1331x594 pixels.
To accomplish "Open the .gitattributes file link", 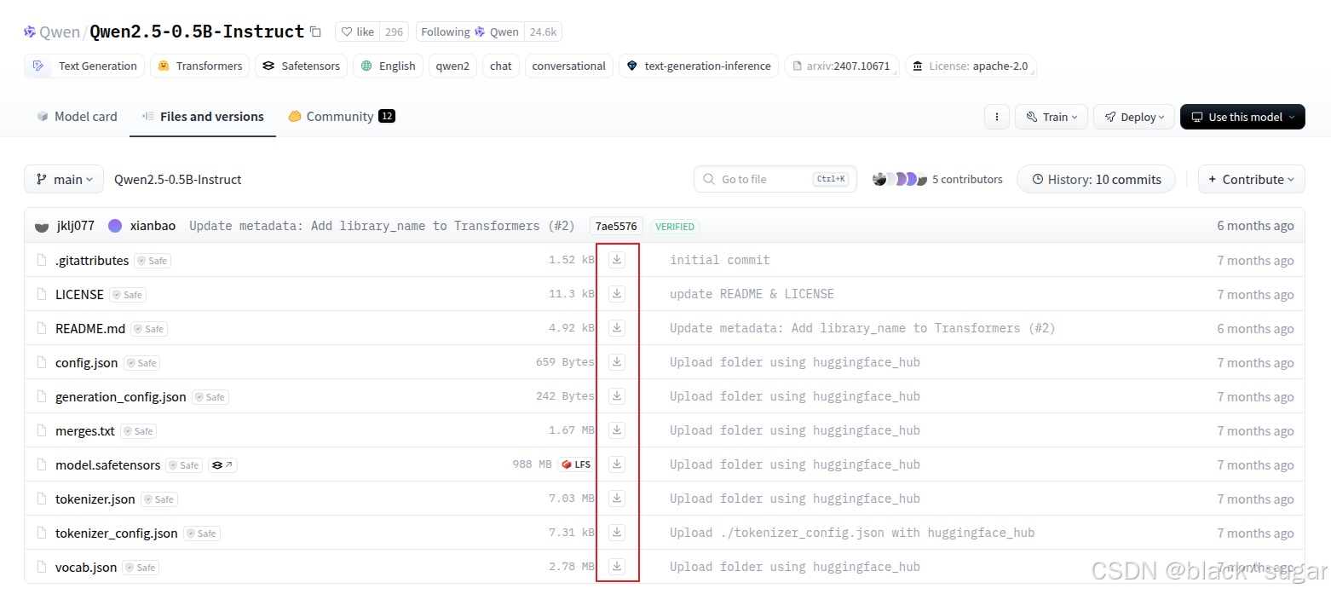I will click(x=92, y=260).
